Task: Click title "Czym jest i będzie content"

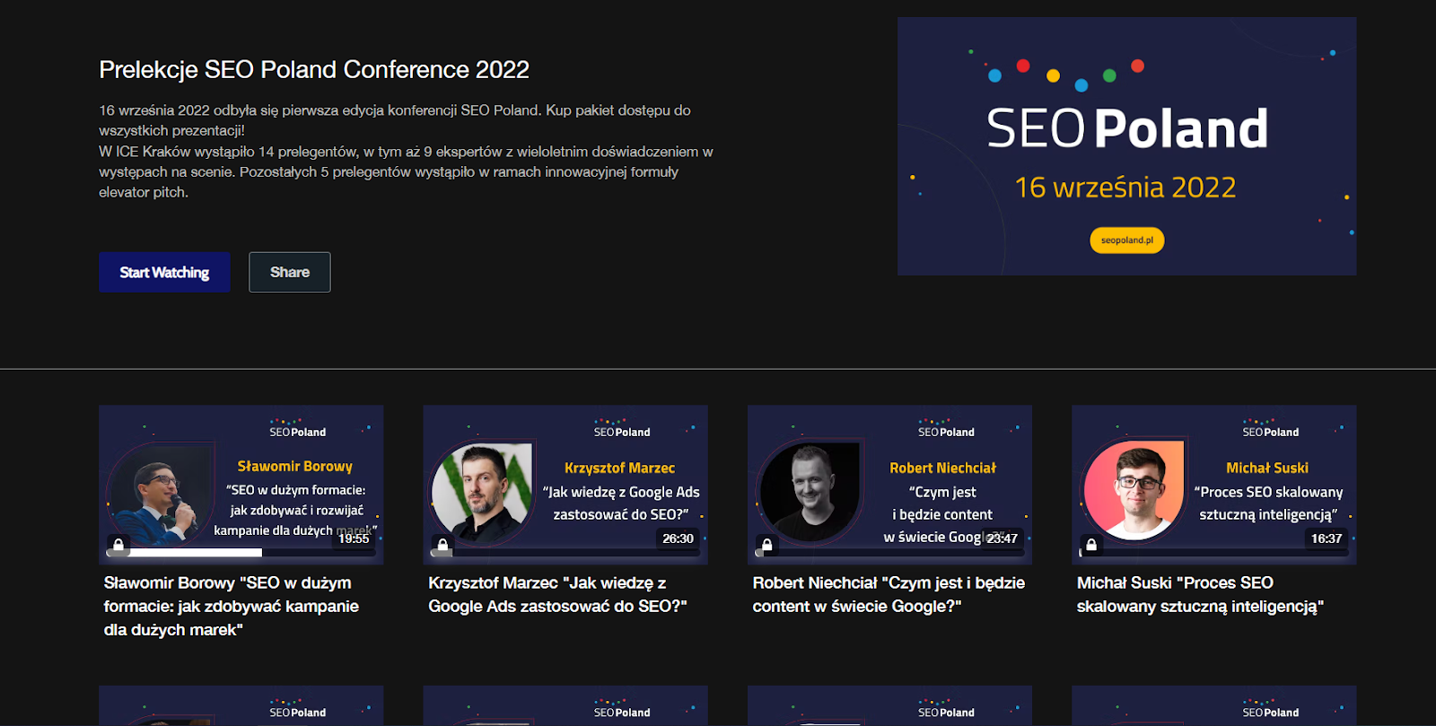Action: [889, 595]
